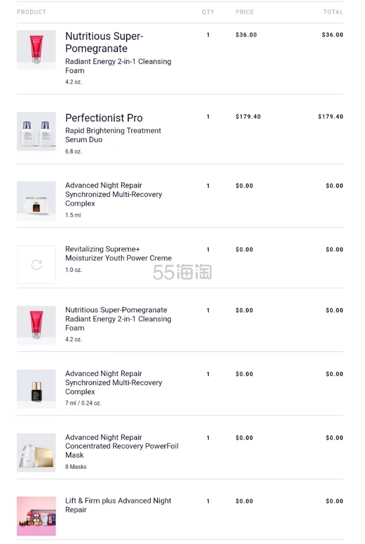This screenshot has height=544, width=365.
Task: Click the PowerFoil Mask product thumbnail
Action: (37, 452)
